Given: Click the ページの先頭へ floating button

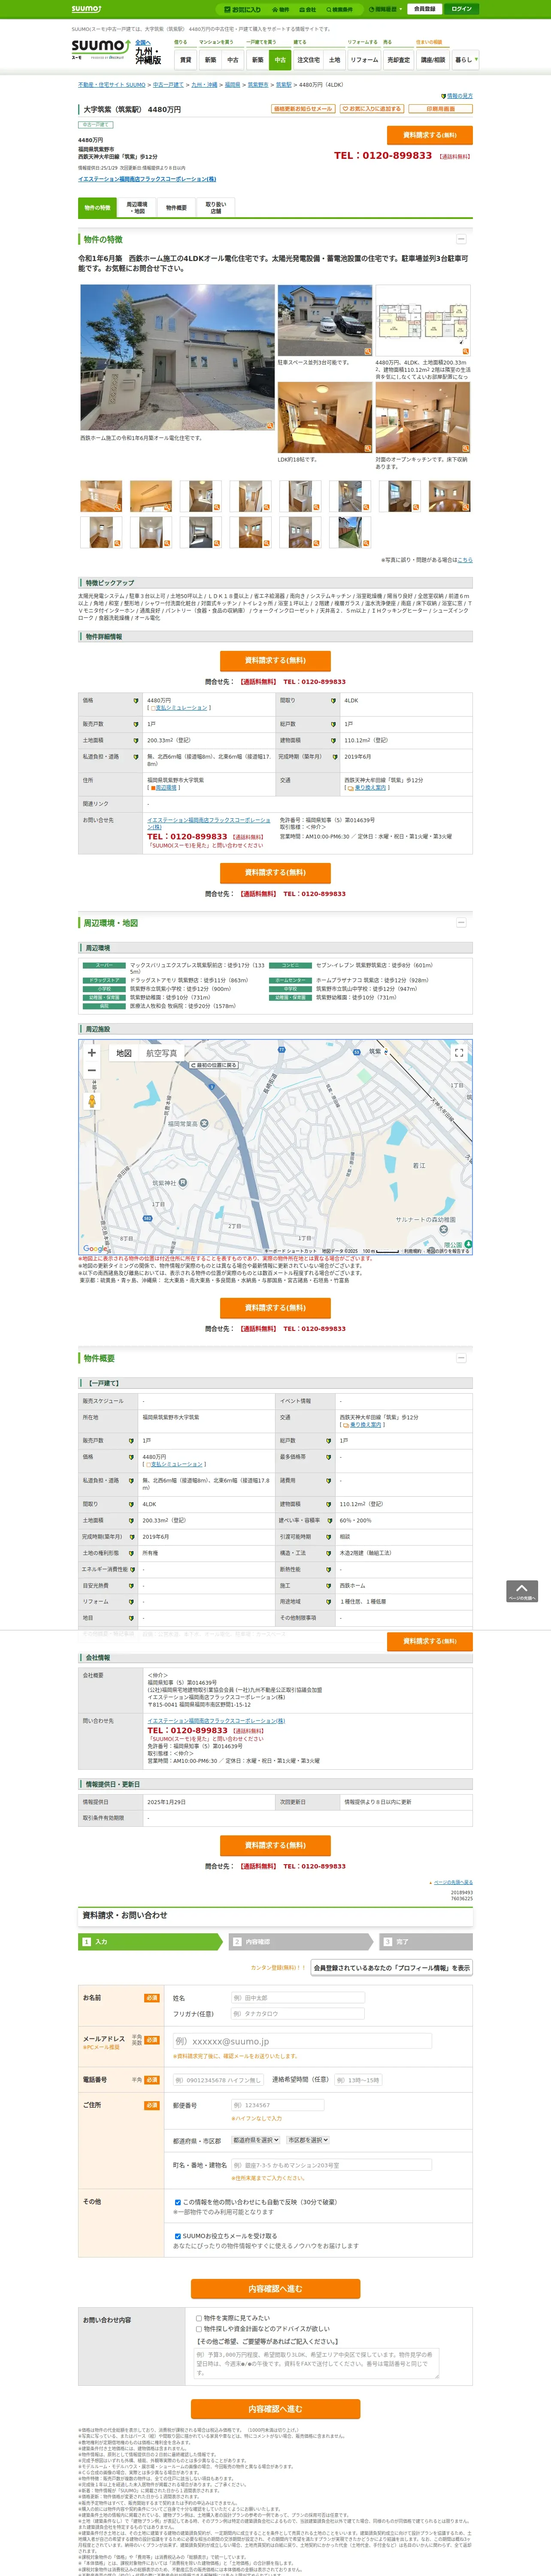Looking at the screenshot, I should pos(521,1592).
